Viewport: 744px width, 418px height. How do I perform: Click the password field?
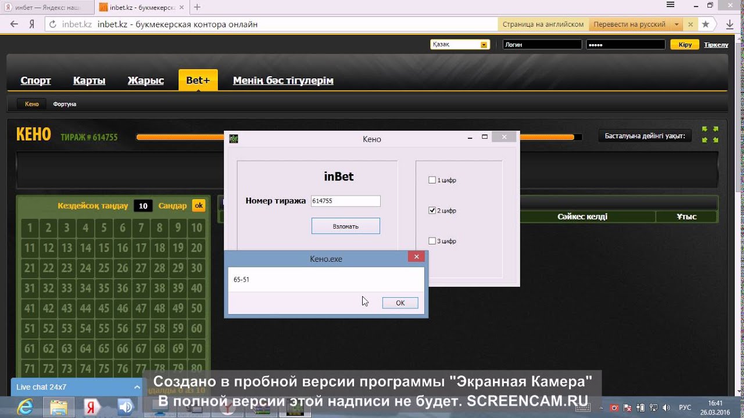coord(625,45)
